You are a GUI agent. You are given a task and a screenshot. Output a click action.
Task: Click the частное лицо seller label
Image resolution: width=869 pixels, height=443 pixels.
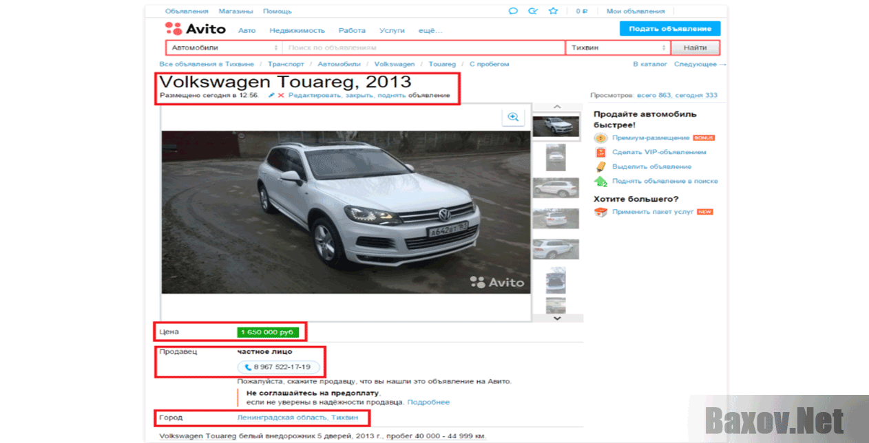tap(264, 352)
